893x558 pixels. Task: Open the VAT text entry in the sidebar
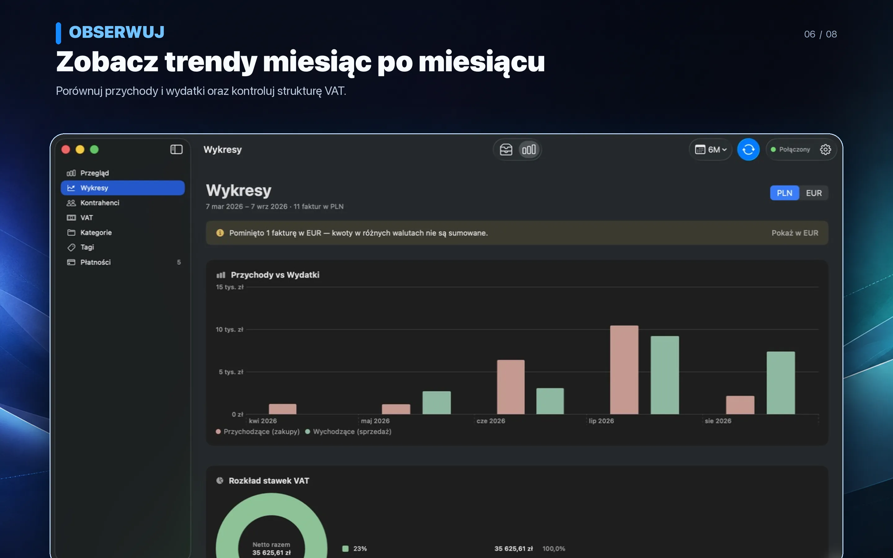tap(87, 218)
